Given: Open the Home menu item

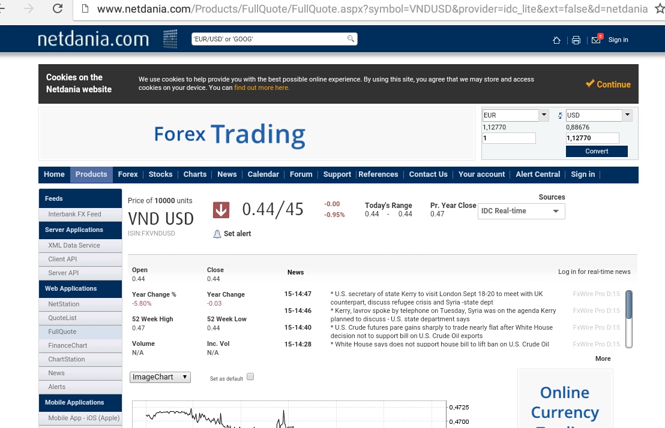Looking at the screenshot, I should pos(54,174).
